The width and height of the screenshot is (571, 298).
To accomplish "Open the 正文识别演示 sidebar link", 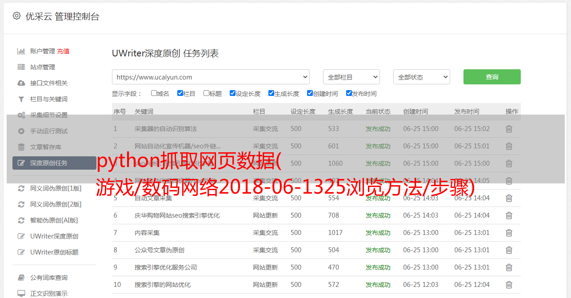I will point(49,294).
